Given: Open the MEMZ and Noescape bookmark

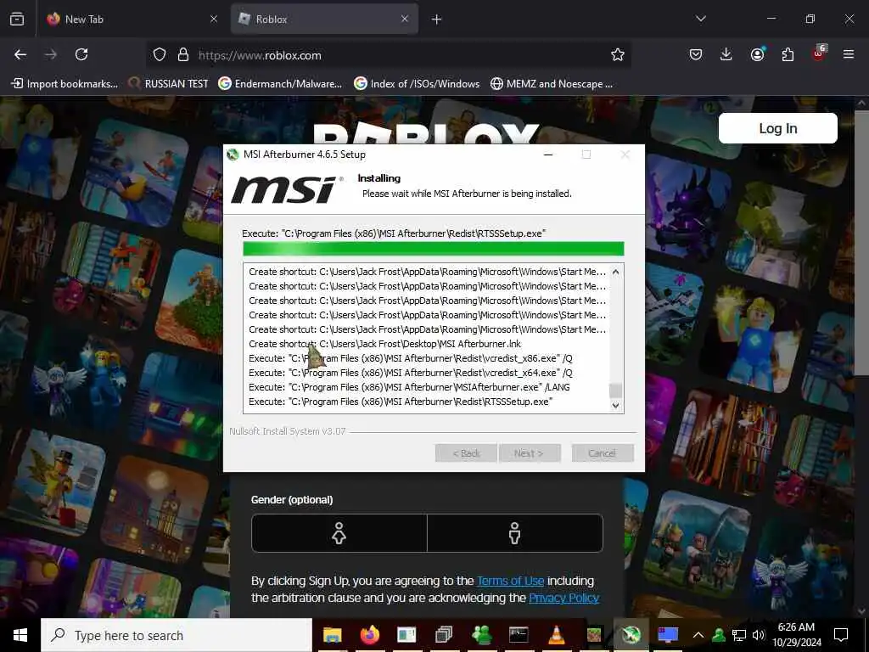Looking at the screenshot, I should 552,84.
